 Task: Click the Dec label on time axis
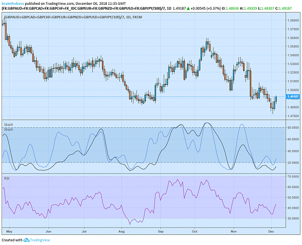(271, 231)
